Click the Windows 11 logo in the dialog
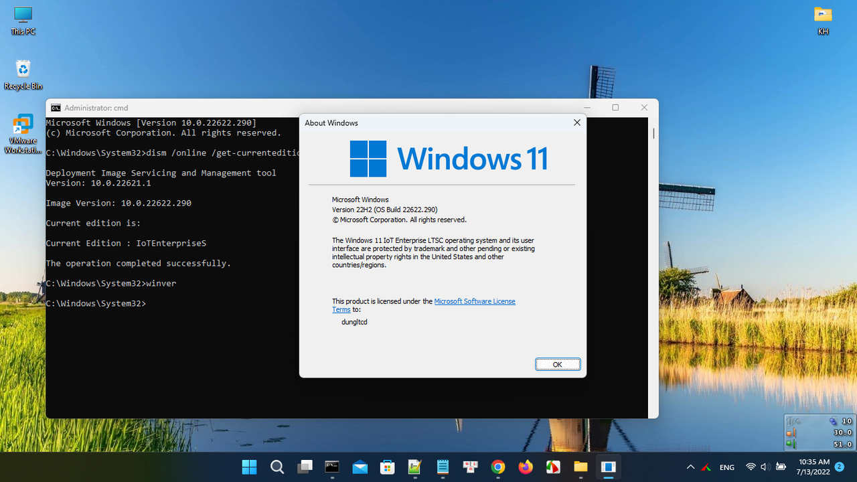 (449, 159)
